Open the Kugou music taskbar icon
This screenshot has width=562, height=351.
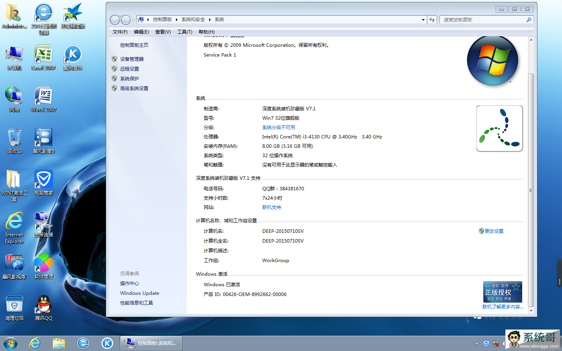(107, 343)
